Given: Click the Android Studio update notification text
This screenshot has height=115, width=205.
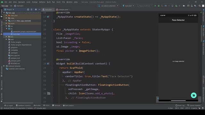Looking at the screenshot, I should [25, 108].
